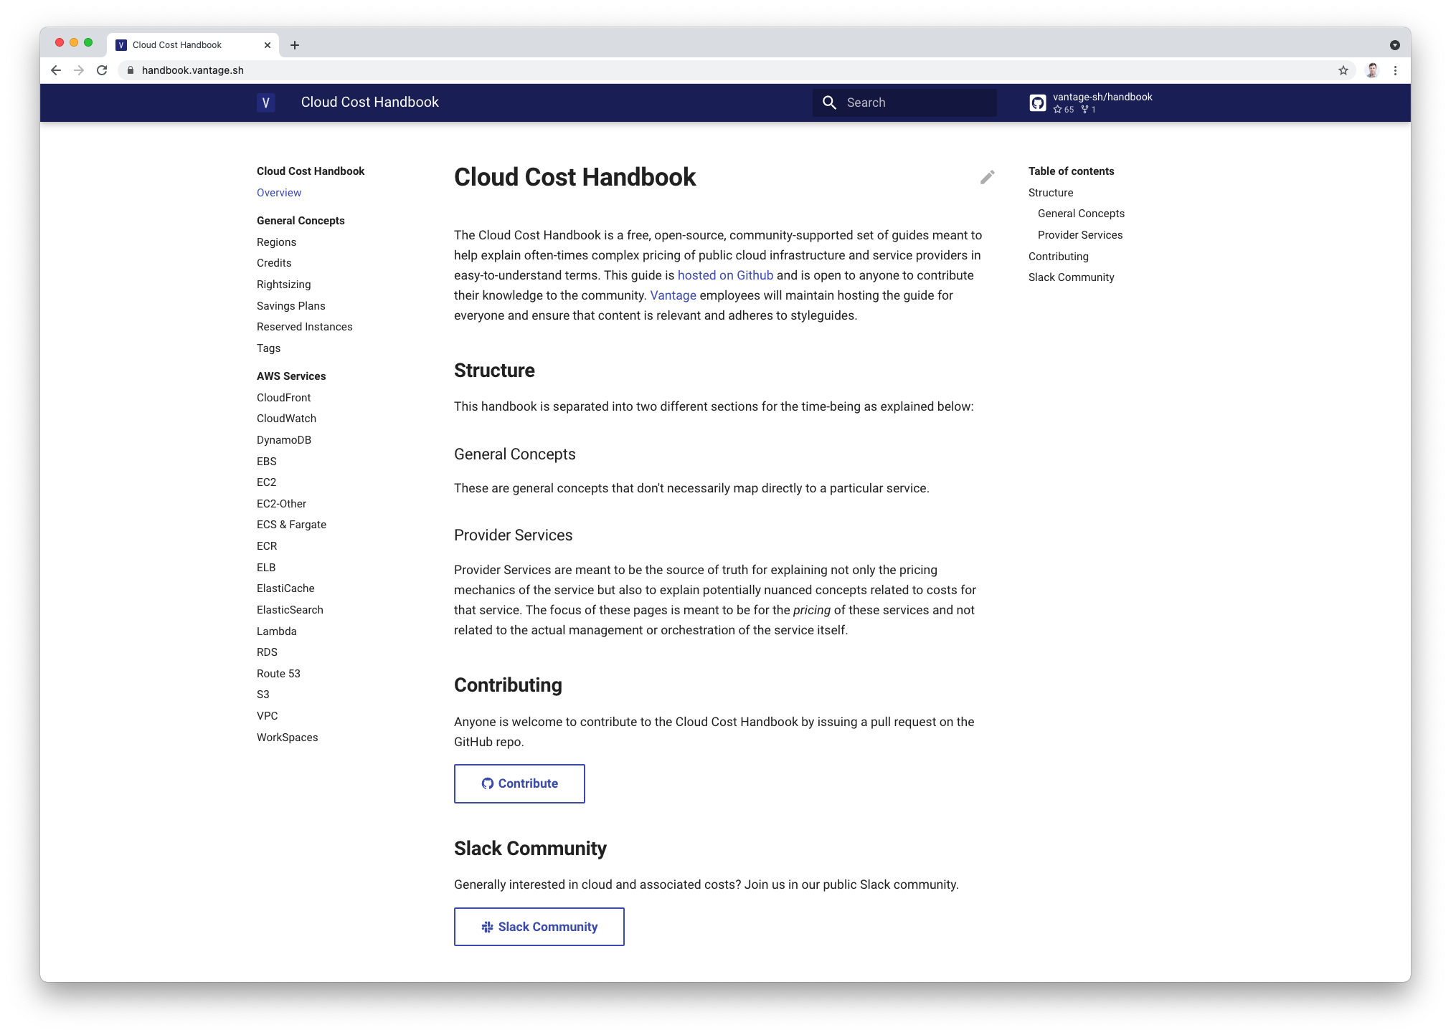Bookmark this page with star icon
1451x1035 pixels.
point(1343,70)
